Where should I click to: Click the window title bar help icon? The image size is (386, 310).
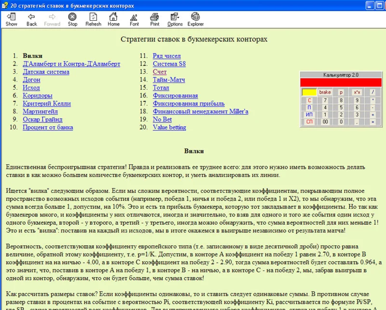pyautogui.click(x=5, y=5)
